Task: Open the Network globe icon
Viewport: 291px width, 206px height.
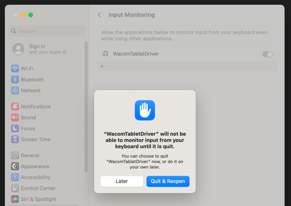Action: pos(15,90)
